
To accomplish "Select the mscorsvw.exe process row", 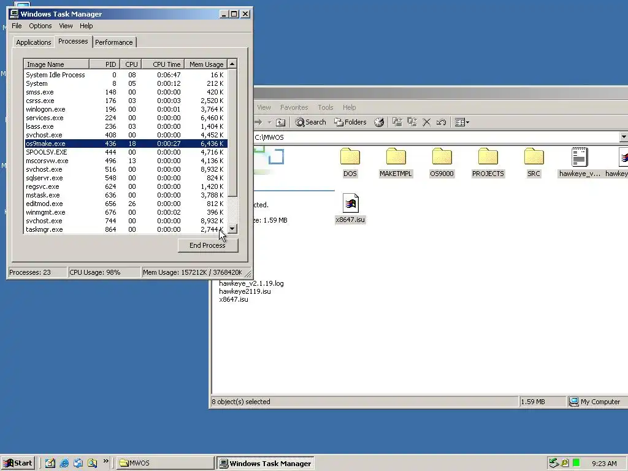I will point(126,161).
